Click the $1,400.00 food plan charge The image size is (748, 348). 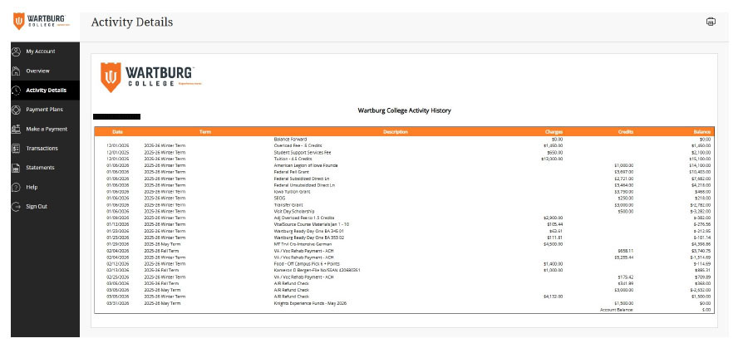tap(553, 263)
